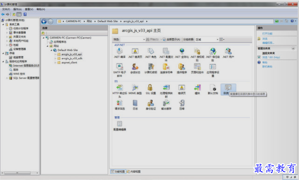Open the view mode dropdown in filter bar
The width and height of the screenshot is (299, 180).
pyautogui.click(x=222, y=40)
